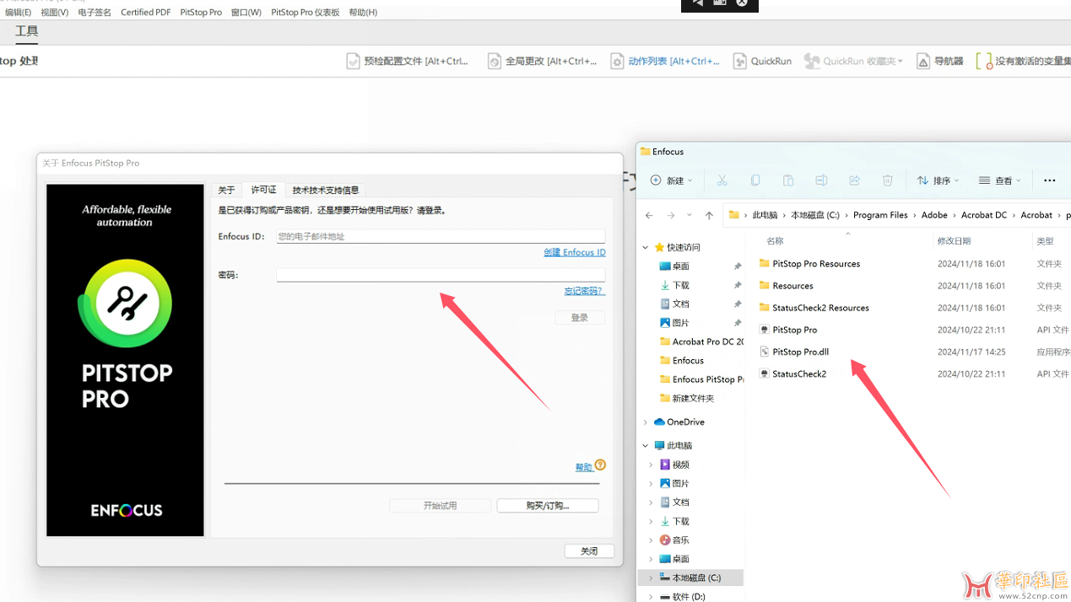Viewport: 1071px width, 602px height.
Task: Go up one folder level in Explorer
Action: (x=709, y=215)
